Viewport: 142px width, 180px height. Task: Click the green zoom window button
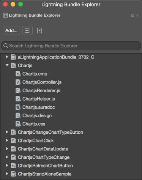click(x=21, y=4)
